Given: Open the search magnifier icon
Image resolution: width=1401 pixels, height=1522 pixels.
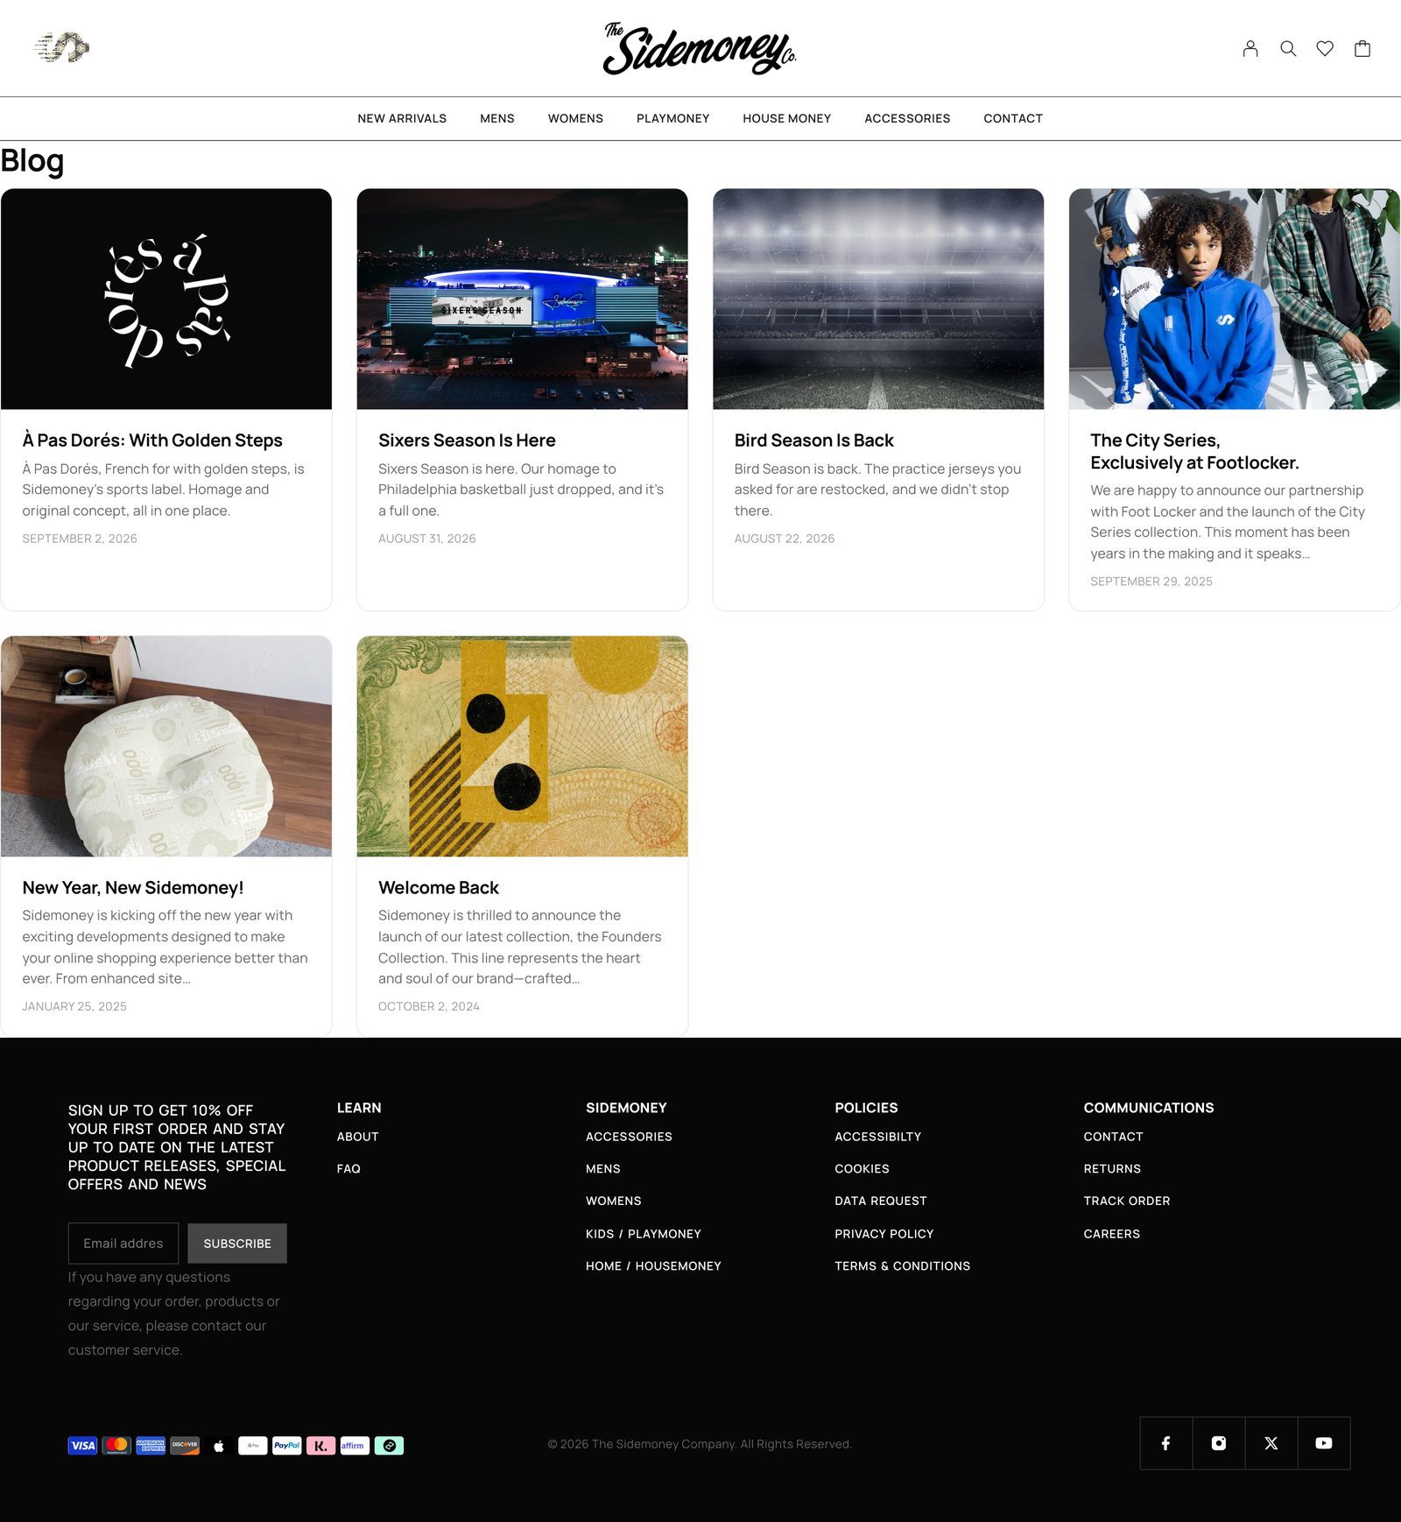Looking at the screenshot, I should click(x=1288, y=48).
